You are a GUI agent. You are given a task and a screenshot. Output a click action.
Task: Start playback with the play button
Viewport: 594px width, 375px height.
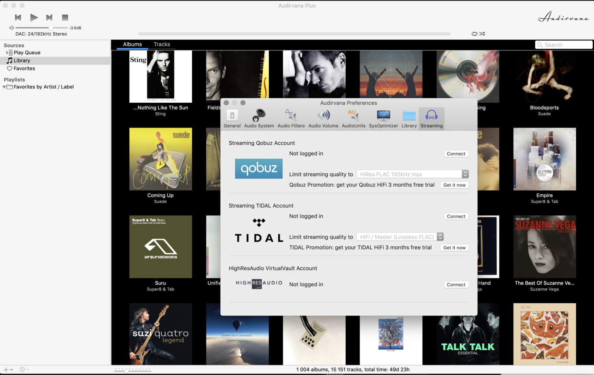point(34,17)
